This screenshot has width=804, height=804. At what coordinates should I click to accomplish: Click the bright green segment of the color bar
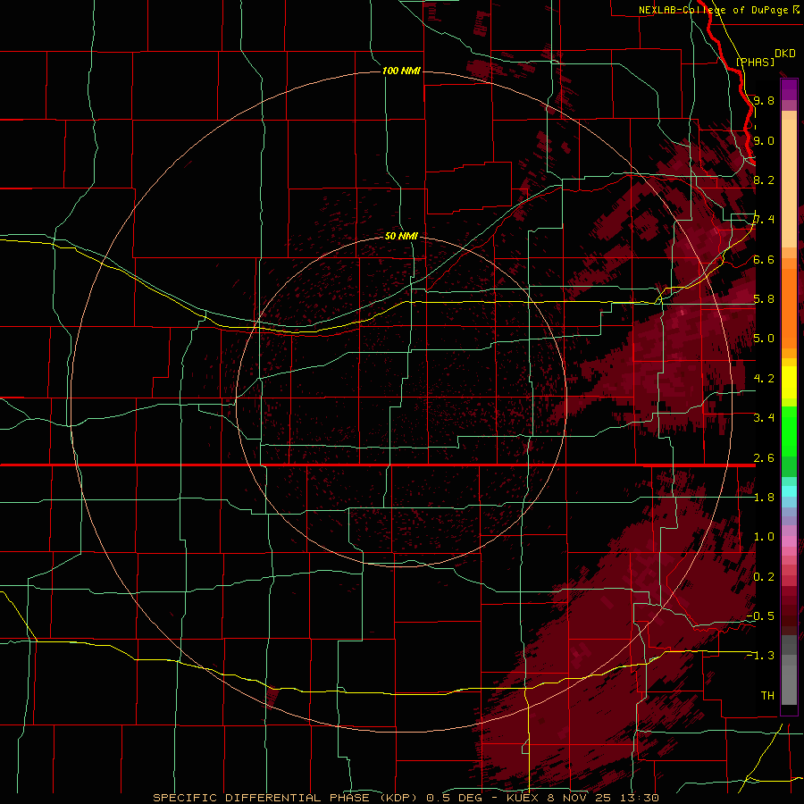789,431
